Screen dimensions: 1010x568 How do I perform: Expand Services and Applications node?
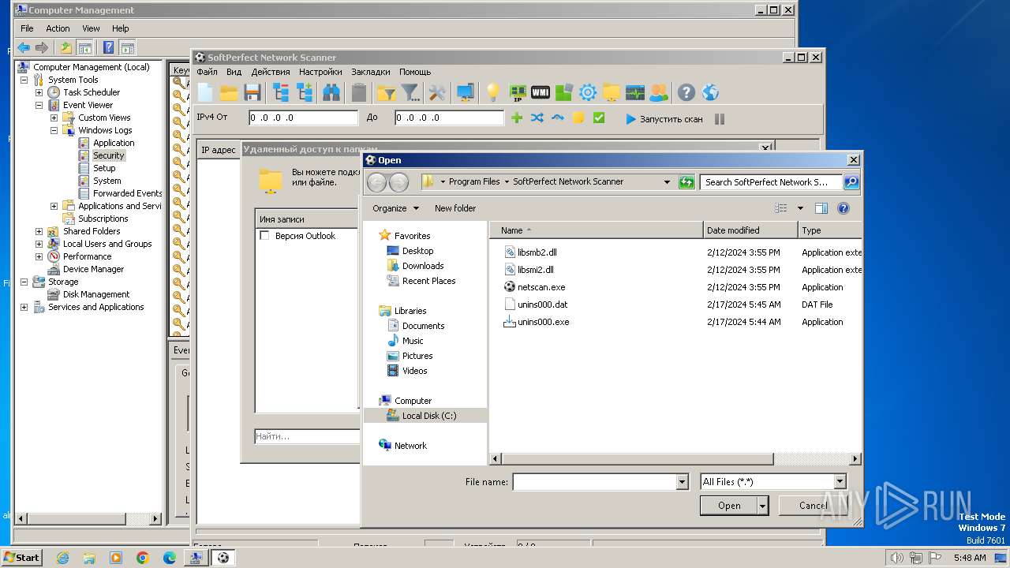(x=24, y=307)
